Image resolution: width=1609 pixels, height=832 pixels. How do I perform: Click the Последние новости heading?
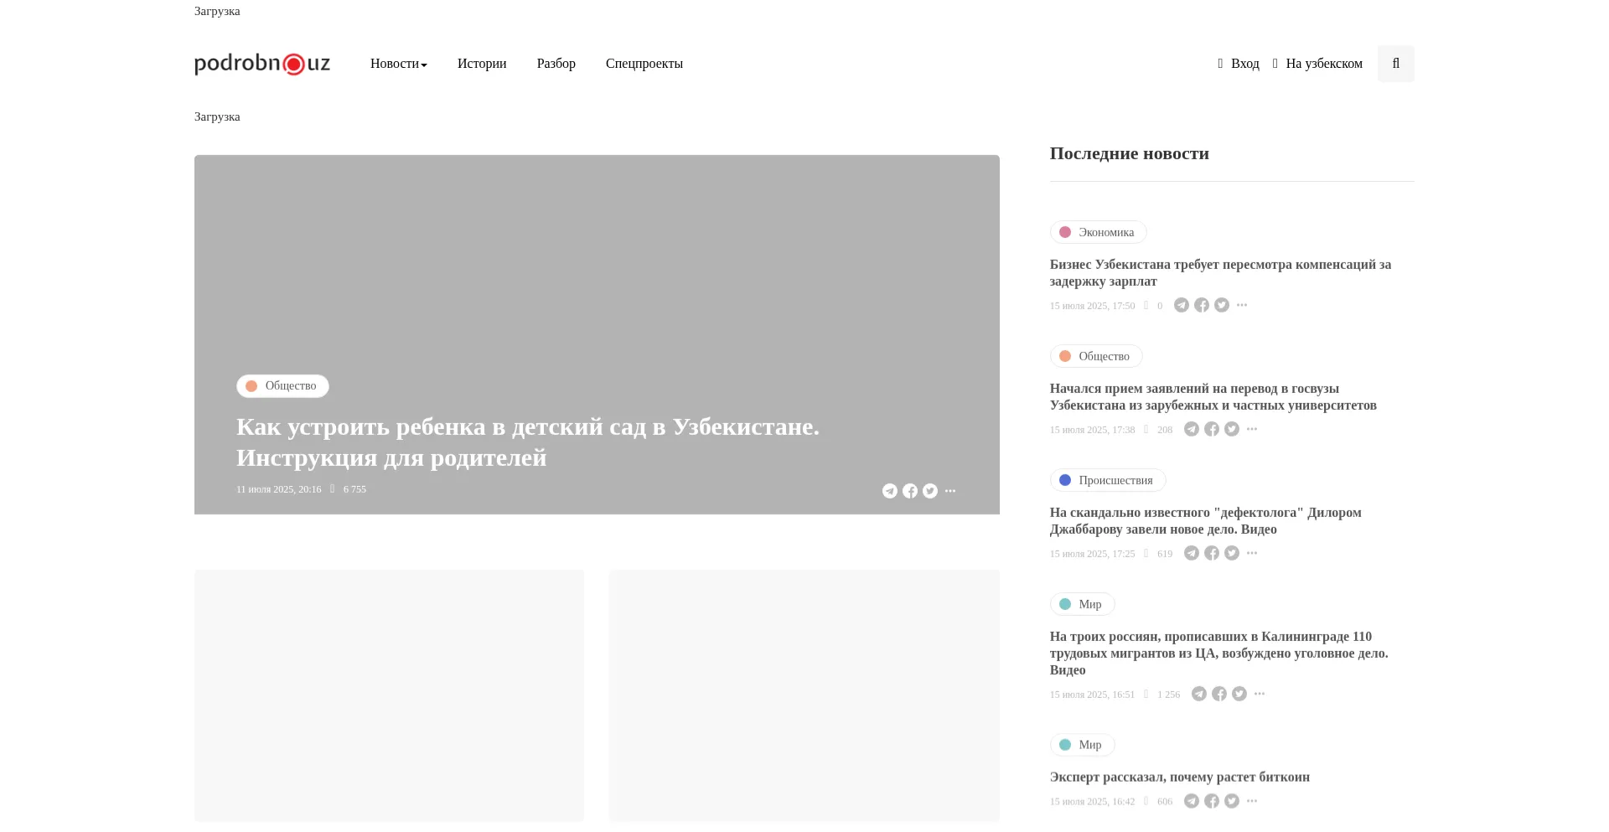(x=1130, y=153)
